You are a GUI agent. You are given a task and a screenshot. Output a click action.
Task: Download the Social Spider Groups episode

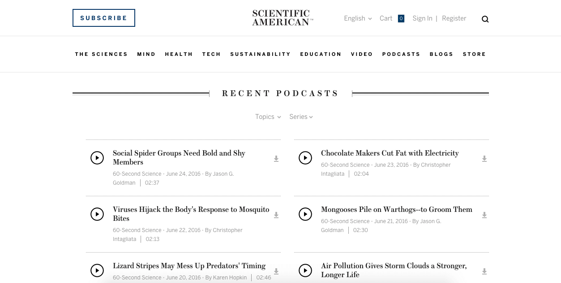276,159
